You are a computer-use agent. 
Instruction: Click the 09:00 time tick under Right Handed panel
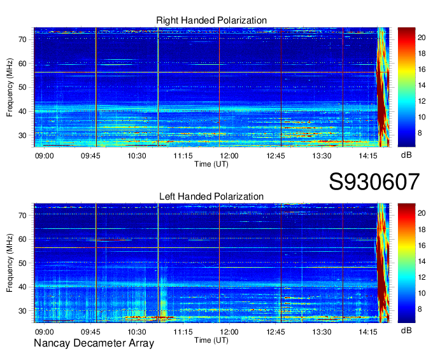(44, 156)
